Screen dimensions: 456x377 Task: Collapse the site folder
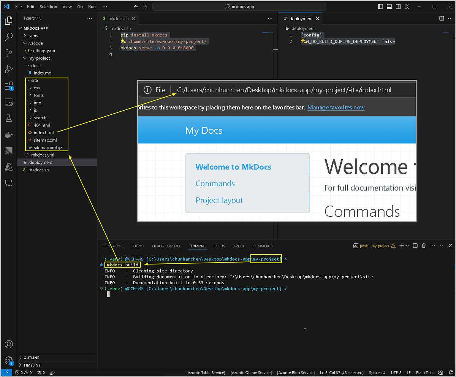pos(34,81)
